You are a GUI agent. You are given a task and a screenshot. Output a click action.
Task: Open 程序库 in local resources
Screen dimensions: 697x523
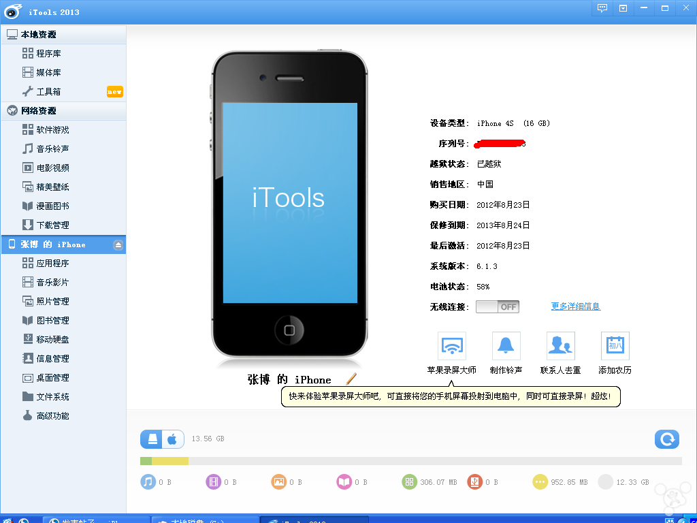click(x=63, y=53)
